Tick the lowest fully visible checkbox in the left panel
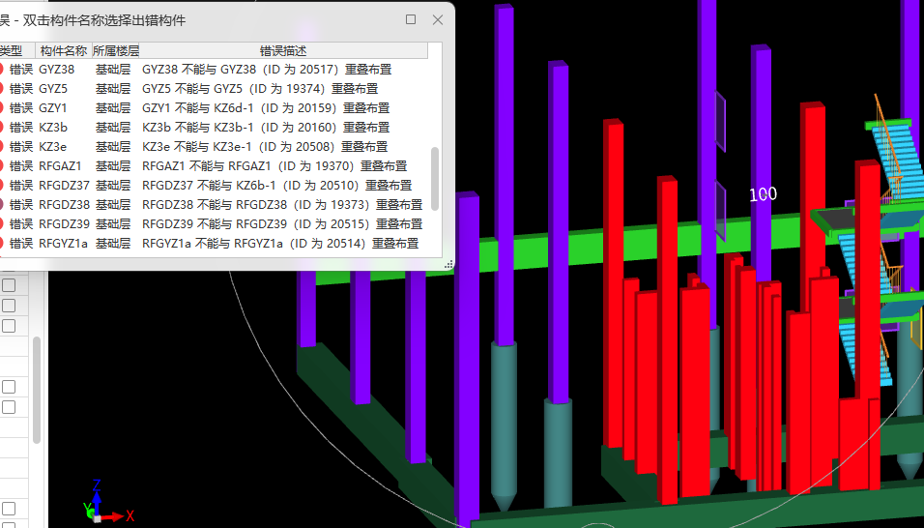 tap(9, 509)
